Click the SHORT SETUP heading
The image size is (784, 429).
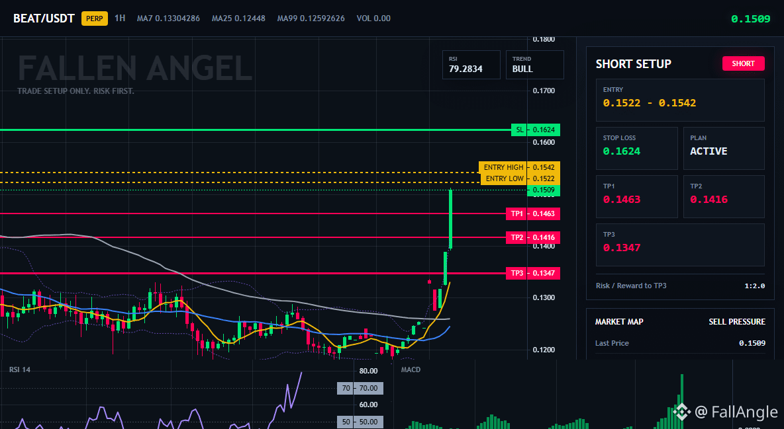634,64
